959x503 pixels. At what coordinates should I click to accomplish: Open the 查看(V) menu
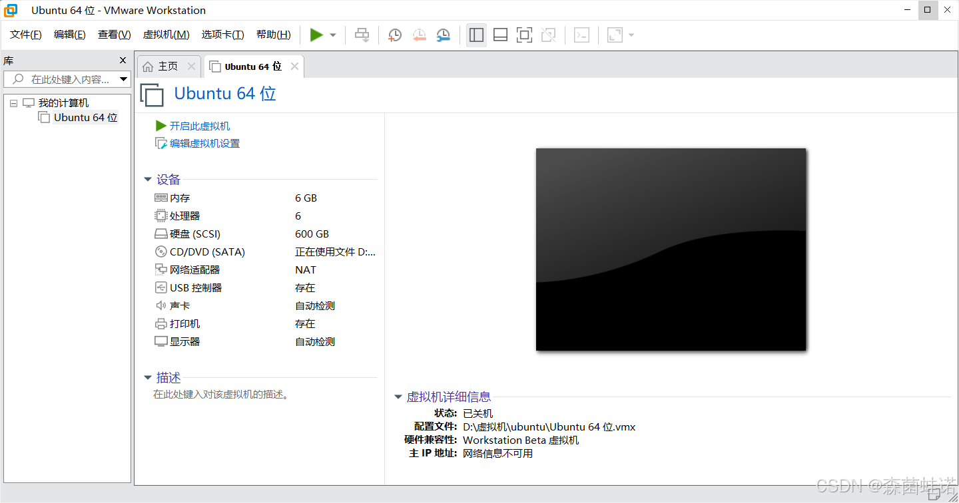click(x=115, y=35)
